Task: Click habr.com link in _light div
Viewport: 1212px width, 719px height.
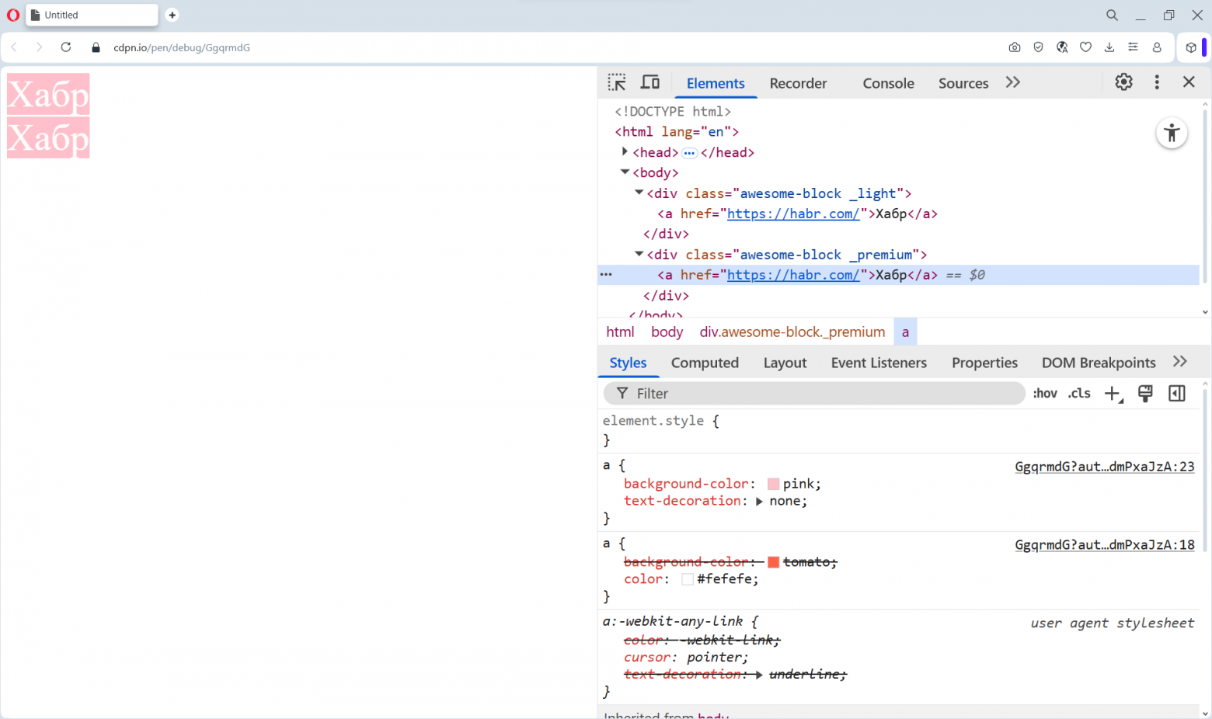Action: tap(793, 214)
